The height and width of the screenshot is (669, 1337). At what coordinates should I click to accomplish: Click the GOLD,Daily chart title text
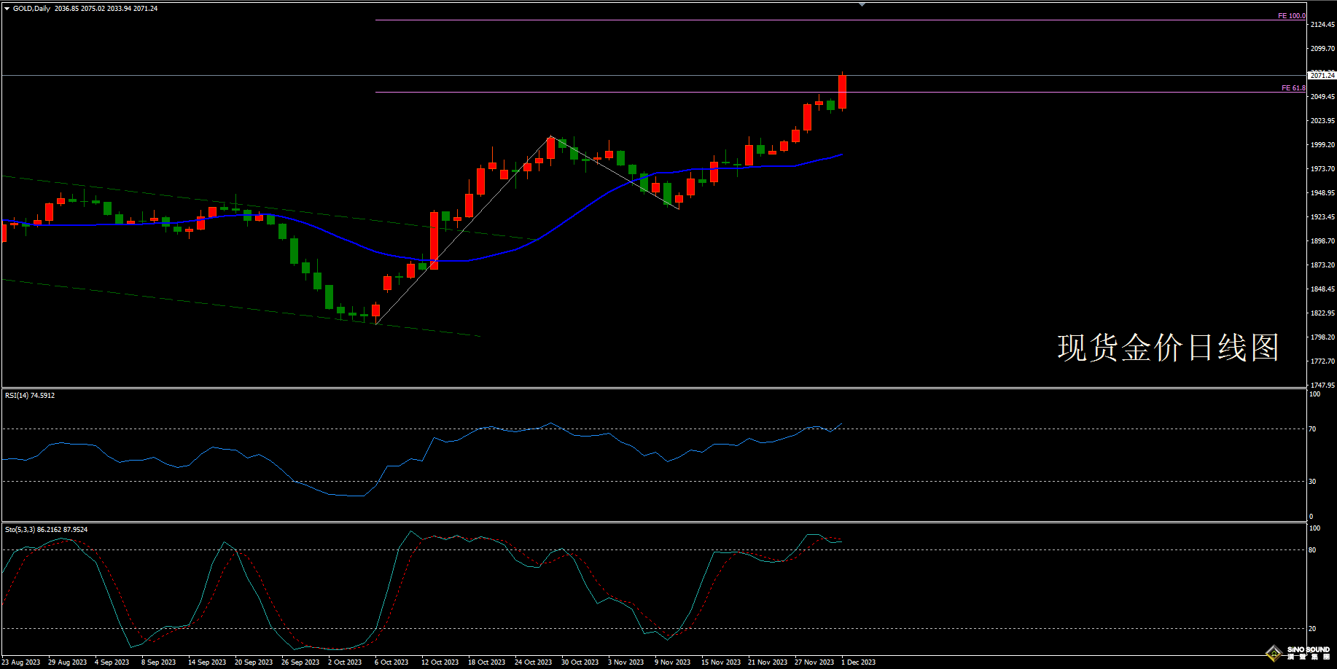tap(32, 9)
